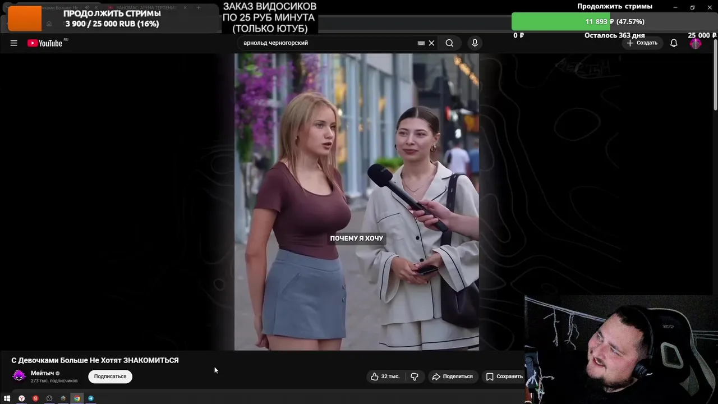Open the account avatar menu
This screenshot has width=718, height=404.
(x=696, y=43)
